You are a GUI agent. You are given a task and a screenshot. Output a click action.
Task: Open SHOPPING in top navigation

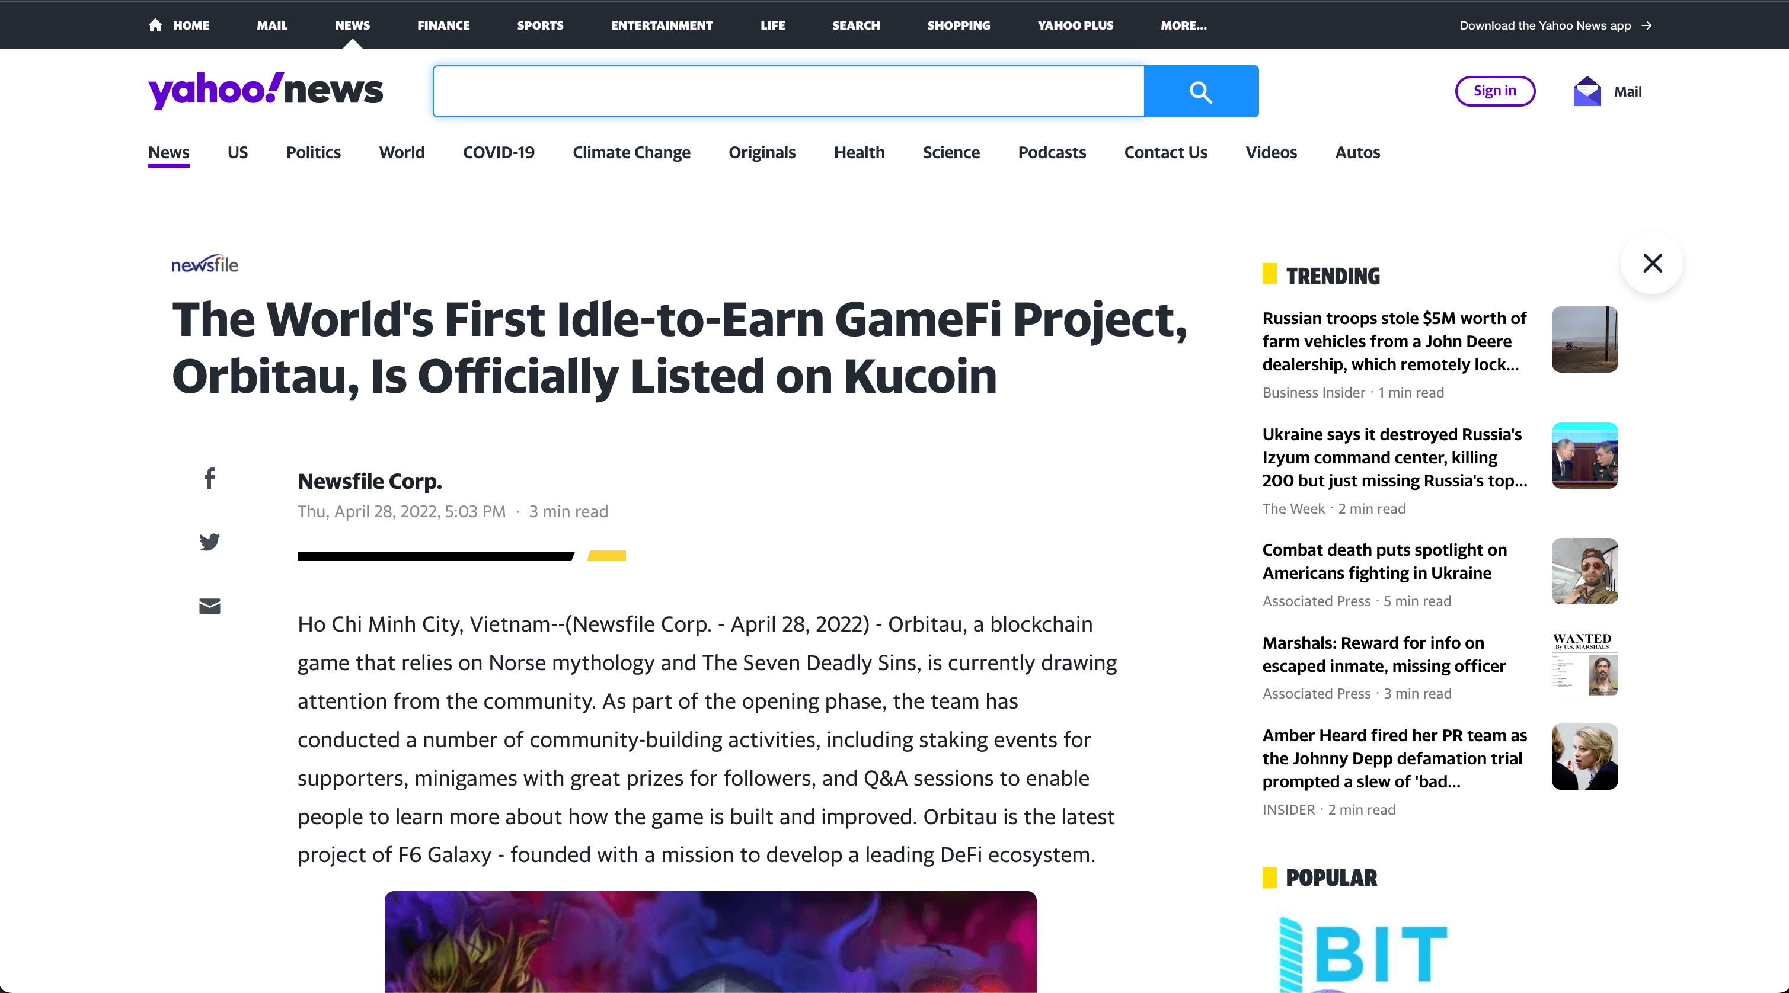959,25
